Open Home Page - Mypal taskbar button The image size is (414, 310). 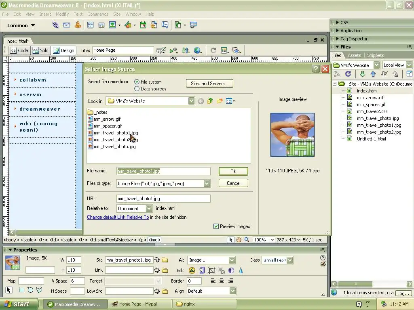point(140,304)
